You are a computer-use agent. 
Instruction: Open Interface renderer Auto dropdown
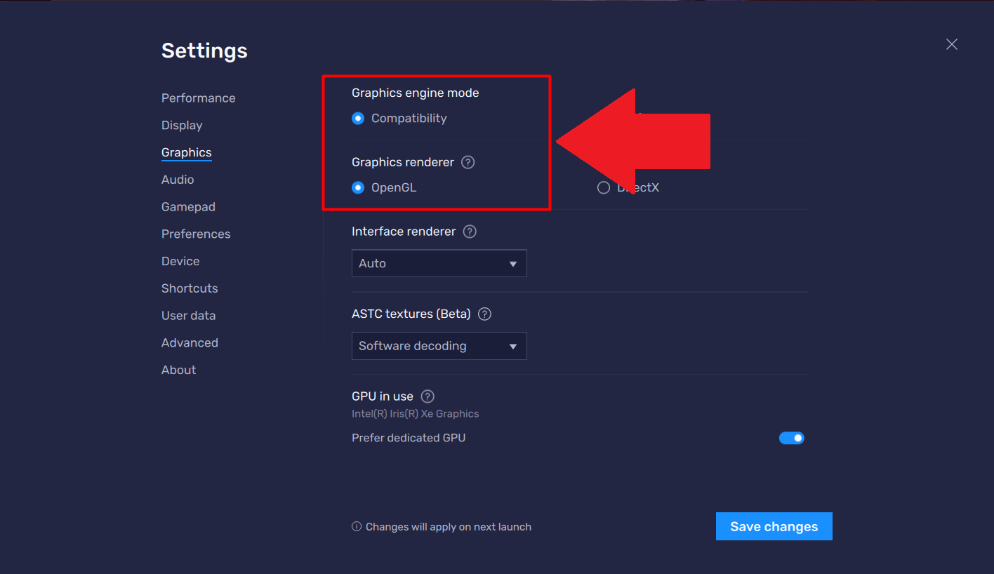point(439,263)
